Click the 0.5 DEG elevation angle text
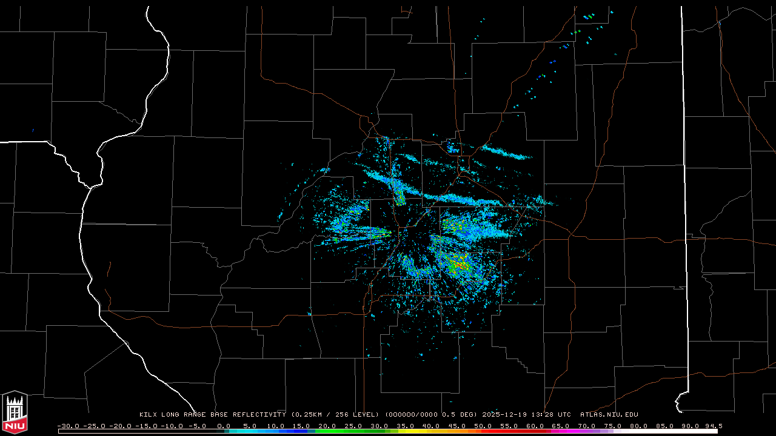Screen dimensions: 776x436 458,415
